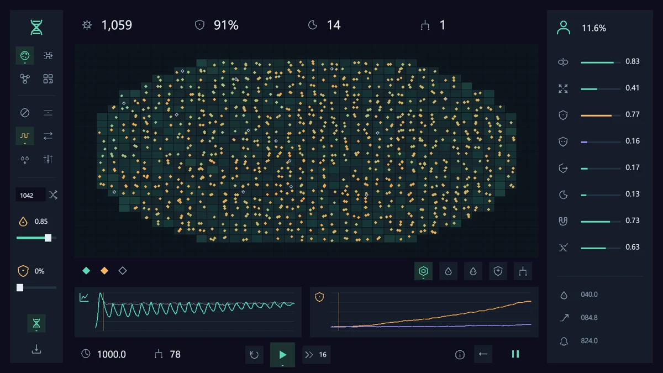Click the droplet icon beside 040.0
The width and height of the screenshot is (663, 373).
[x=564, y=295]
